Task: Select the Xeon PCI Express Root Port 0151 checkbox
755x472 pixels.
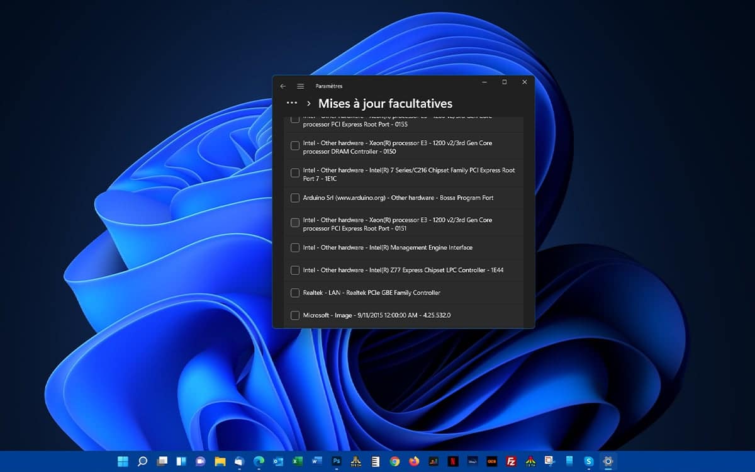Action: click(295, 223)
